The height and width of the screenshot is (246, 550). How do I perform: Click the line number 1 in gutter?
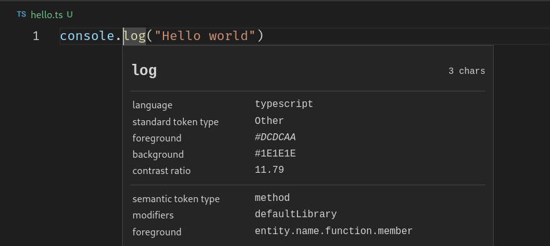click(36, 36)
